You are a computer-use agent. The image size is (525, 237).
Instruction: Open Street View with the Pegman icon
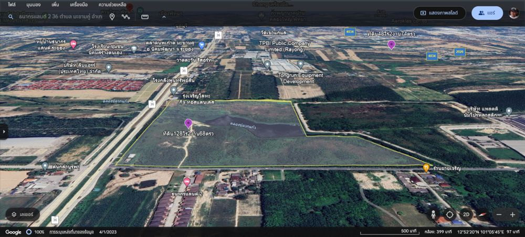[x=434, y=214]
